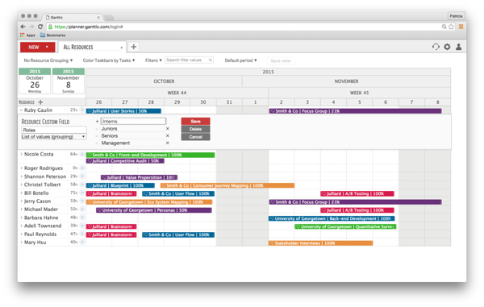Click the Search filter values box
The height and width of the screenshot is (307, 484).
[x=189, y=60]
